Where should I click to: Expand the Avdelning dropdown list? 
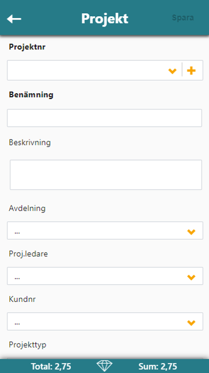pos(105,231)
